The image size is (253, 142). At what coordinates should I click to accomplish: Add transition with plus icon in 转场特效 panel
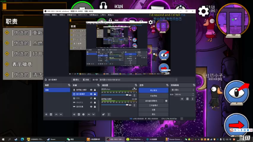(x=182, y=99)
